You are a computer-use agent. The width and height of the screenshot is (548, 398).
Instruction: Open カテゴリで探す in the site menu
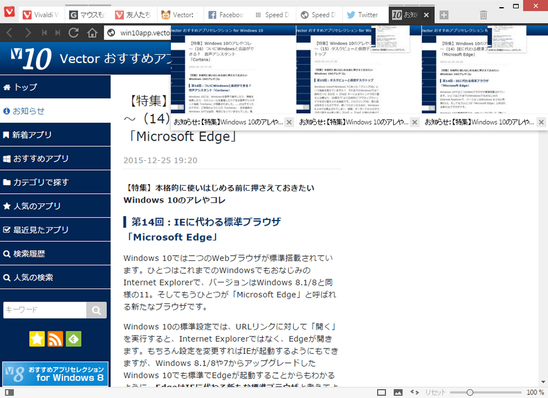pos(55,182)
